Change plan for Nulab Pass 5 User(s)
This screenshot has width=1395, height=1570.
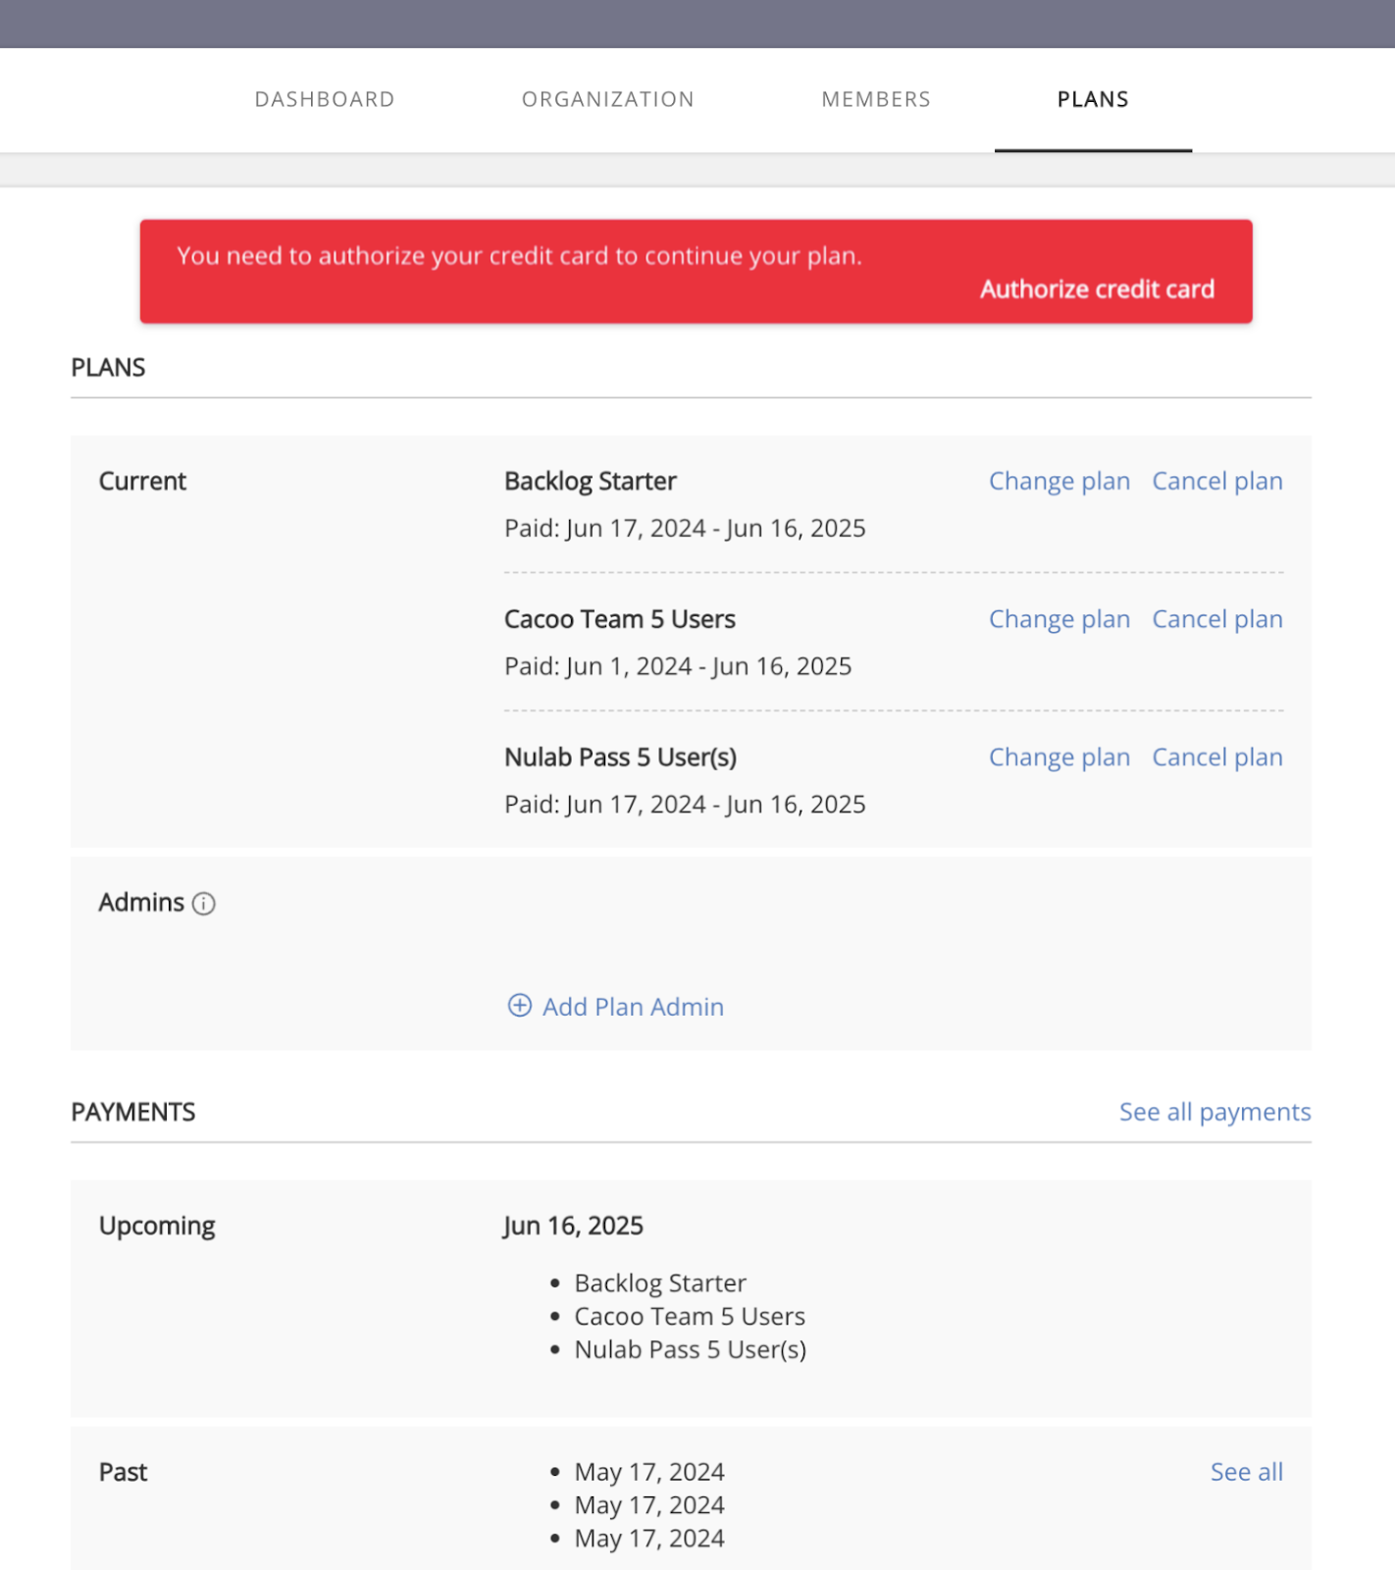pyautogui.click(x=1059, y=758)
